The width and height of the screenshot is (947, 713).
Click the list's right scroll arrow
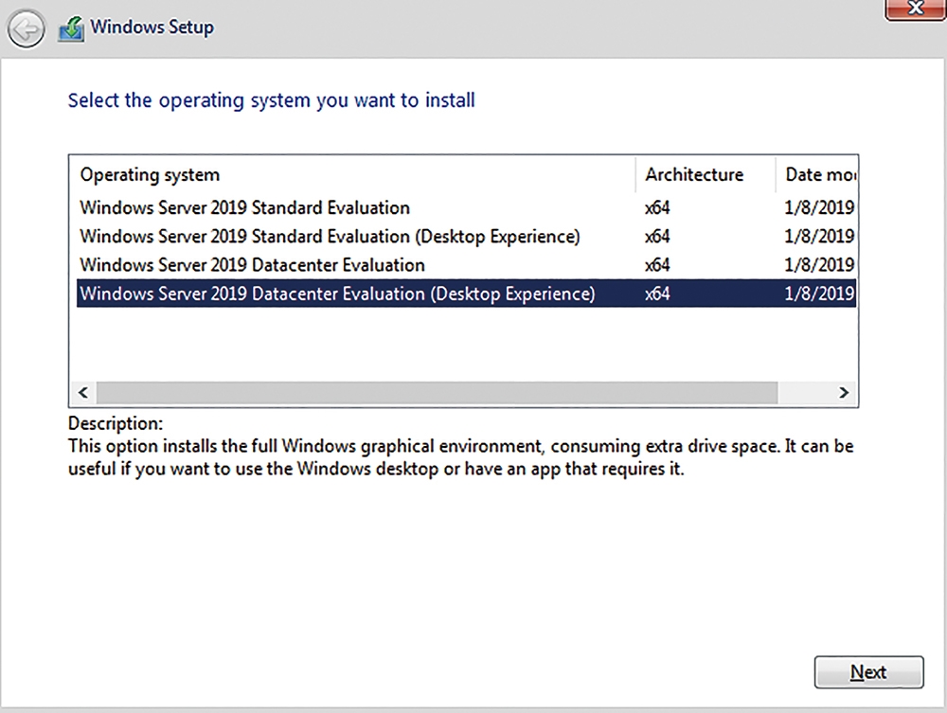[844, 392]
